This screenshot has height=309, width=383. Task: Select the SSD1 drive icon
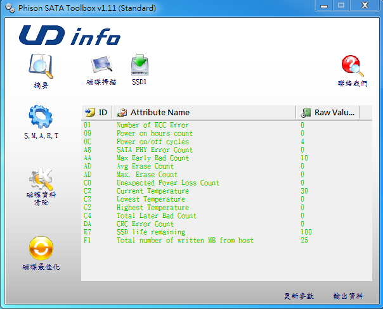coord(140,65)
